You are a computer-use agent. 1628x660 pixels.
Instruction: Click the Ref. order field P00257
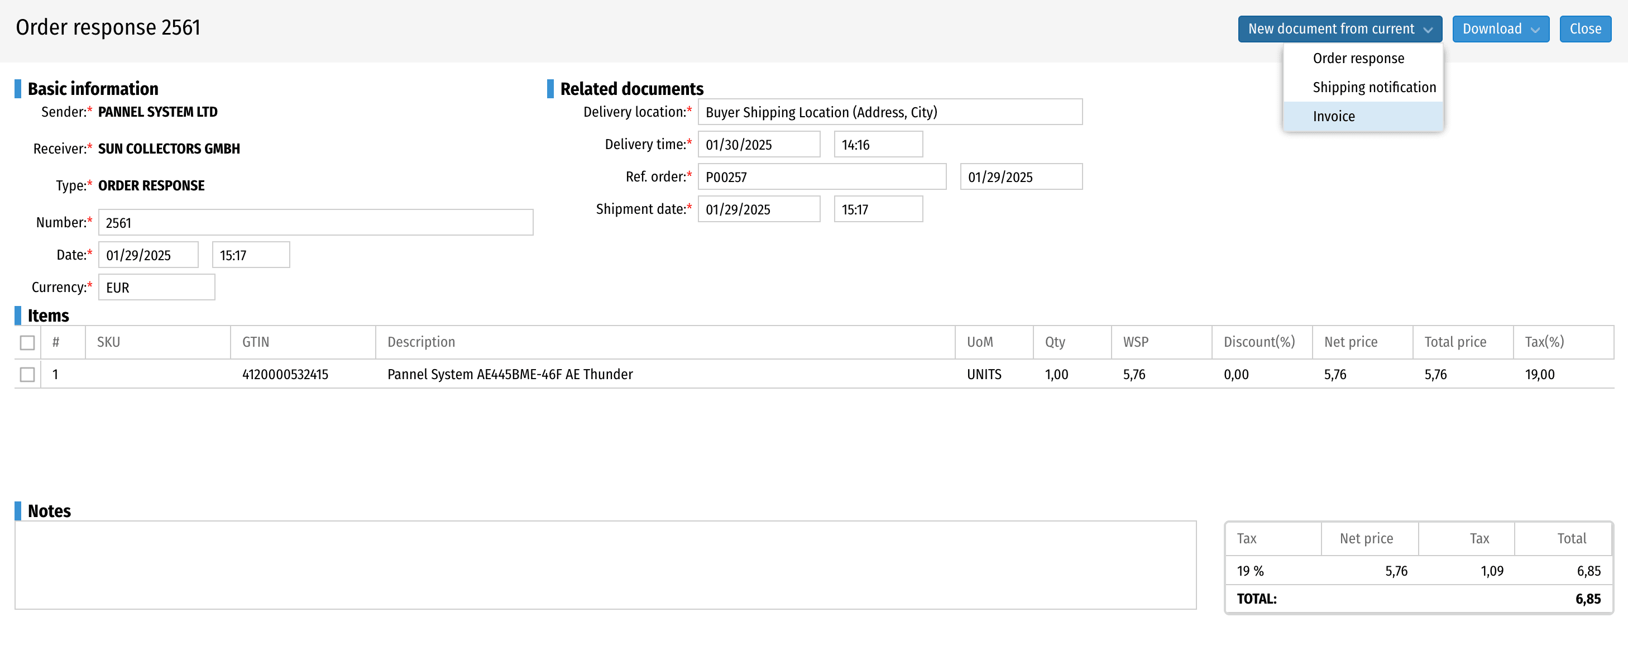point(822,176)
